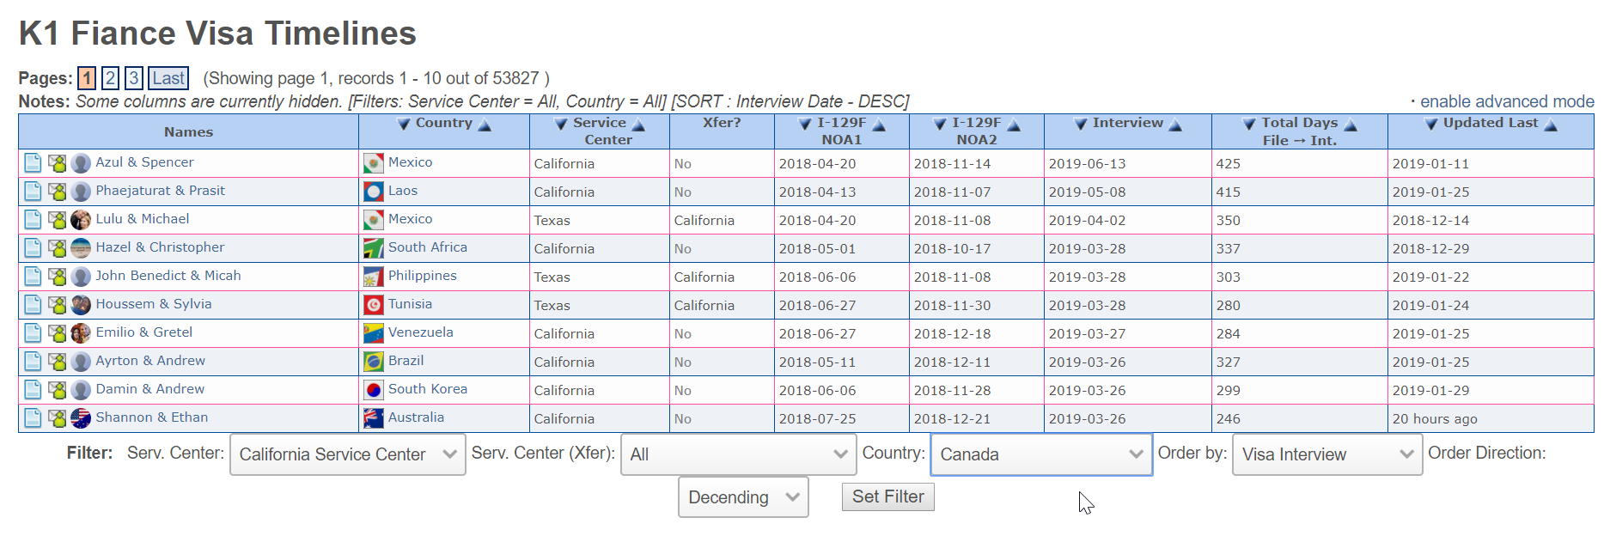Select NOA1 date 2018-07-25 cell
This screenshot has height=536, width=1604.
(842, 418)
